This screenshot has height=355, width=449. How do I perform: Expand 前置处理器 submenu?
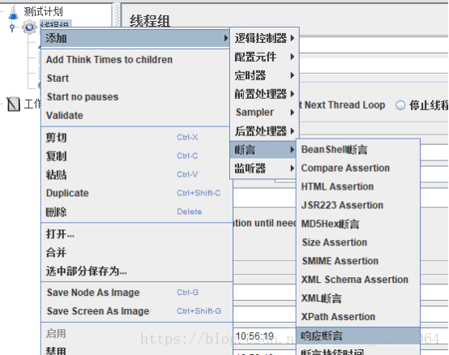[x=264, y=94]
